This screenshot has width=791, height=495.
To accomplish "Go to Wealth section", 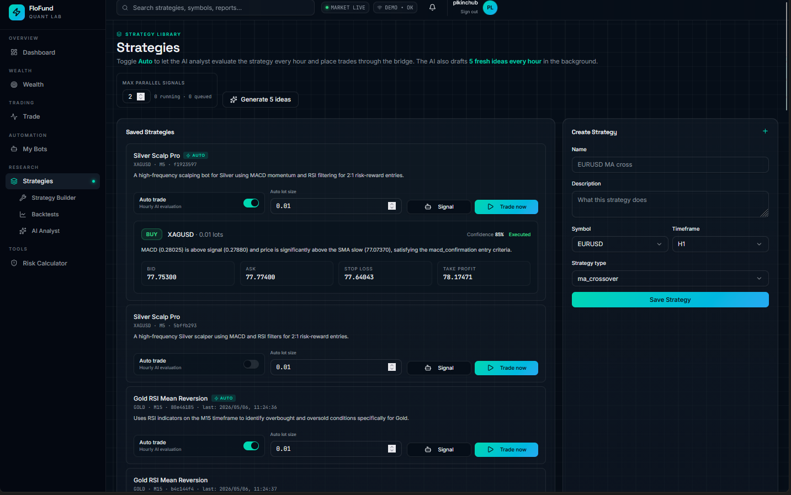I will (52, 84).
